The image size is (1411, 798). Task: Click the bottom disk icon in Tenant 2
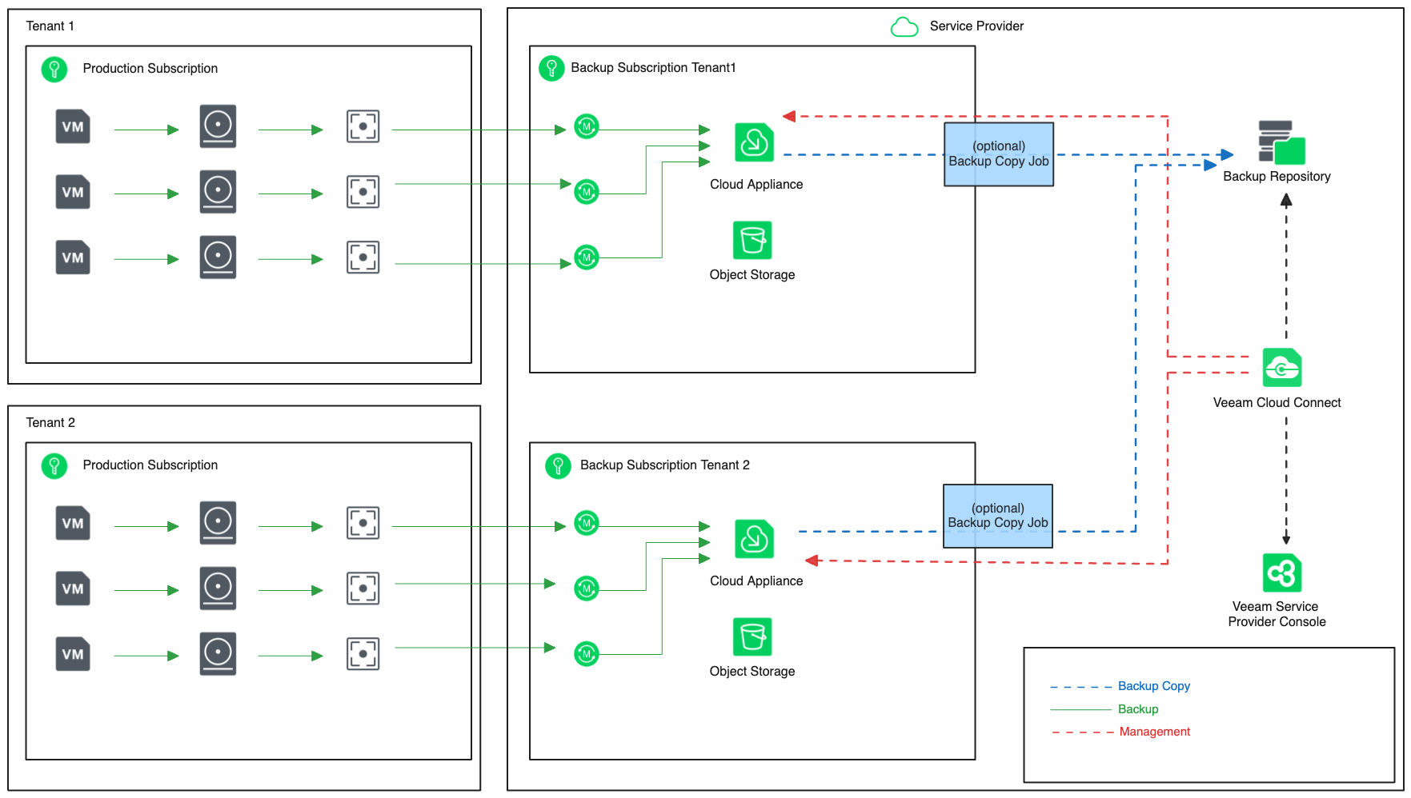click(x=218, y=654)
